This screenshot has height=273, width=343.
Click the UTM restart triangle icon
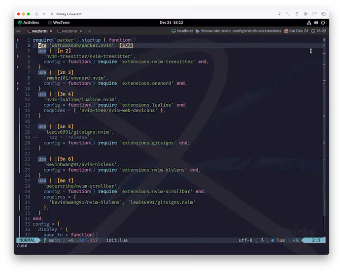pos(51,14)
